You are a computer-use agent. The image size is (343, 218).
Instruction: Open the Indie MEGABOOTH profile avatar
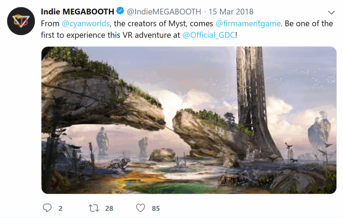click(21, 21)
